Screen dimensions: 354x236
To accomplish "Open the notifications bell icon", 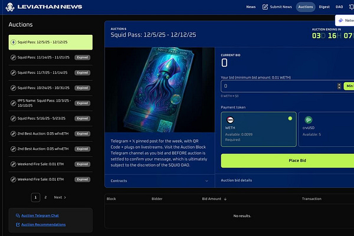I will (351, 7).
